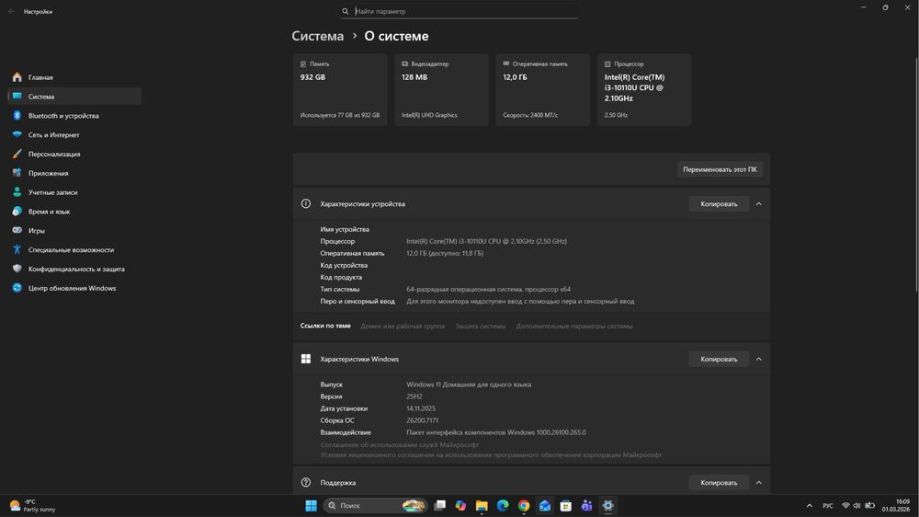Go to Персонализация settings
The height and width of the screenshot is (517, 919).
tap(74, 154)
